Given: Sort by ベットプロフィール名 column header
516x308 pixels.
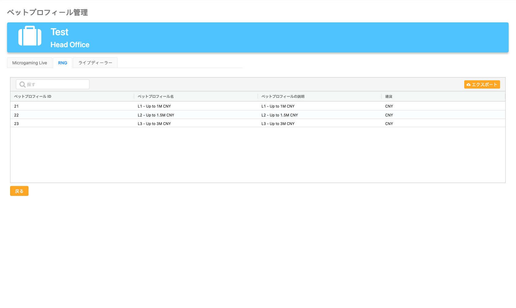Looking at the screenshot, I should (x=156, y=97).
